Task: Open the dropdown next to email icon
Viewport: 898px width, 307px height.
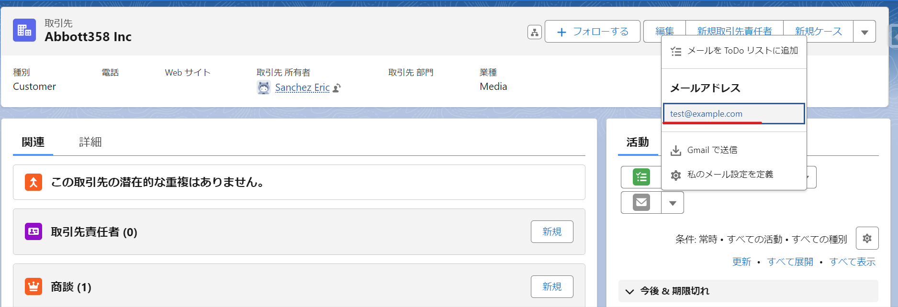Action: [673, 203]
